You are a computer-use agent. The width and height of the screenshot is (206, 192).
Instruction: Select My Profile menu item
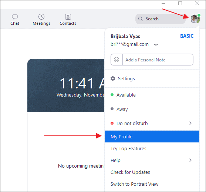coord(152,137)
